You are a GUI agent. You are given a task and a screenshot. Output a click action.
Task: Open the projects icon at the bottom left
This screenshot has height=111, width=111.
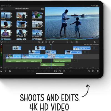[x=1, y=71]
